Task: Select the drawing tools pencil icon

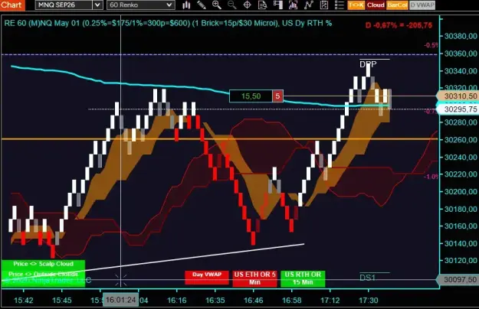Action: 202,5
